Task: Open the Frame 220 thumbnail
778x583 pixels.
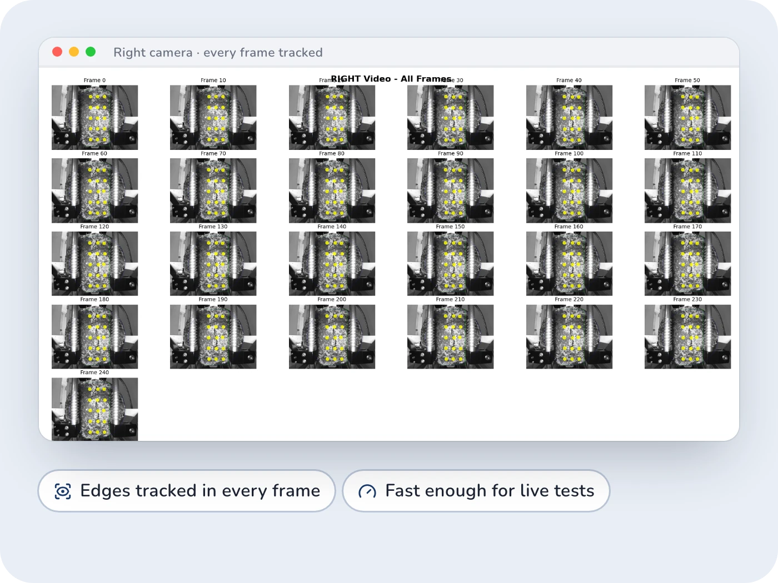Action: [569, 336]
